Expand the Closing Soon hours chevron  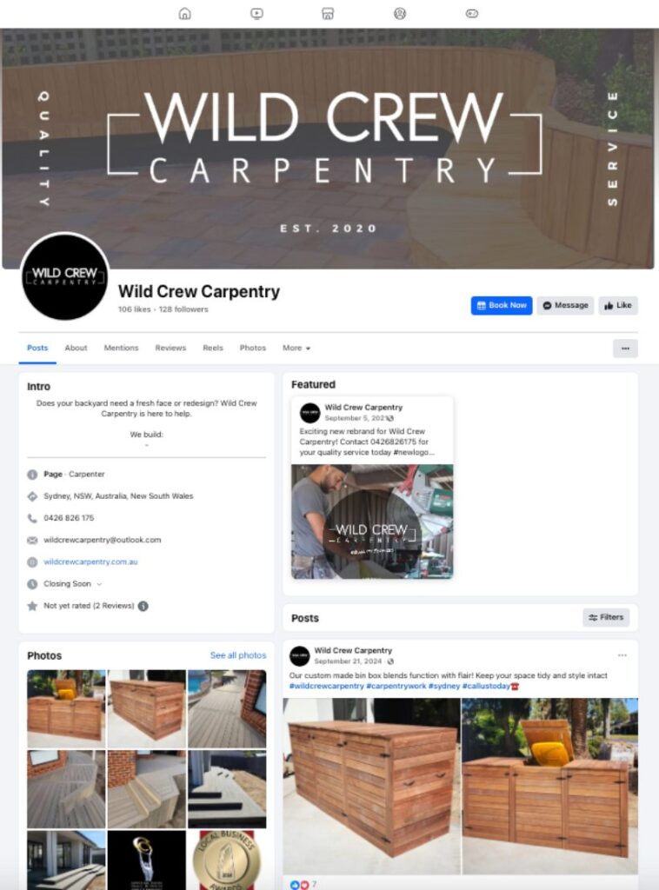99,584
